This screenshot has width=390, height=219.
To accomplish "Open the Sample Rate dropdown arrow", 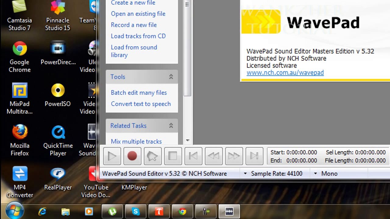I will tap(245, 174).
